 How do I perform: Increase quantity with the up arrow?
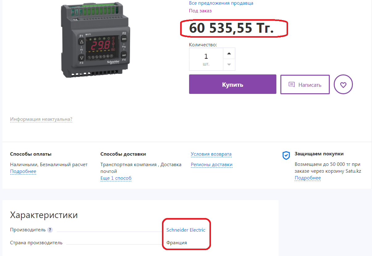[x=229, y=53]
